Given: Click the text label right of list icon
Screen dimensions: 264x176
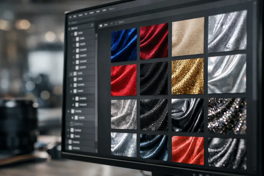Looking at the screenshot, I should pyautogui.click(x=121, y=22).
